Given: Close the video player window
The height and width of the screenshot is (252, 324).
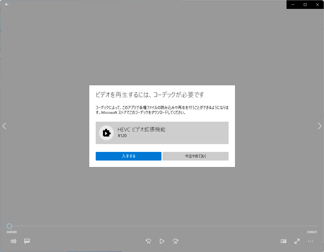Looking at the screenshot, I should coord(318,4).
